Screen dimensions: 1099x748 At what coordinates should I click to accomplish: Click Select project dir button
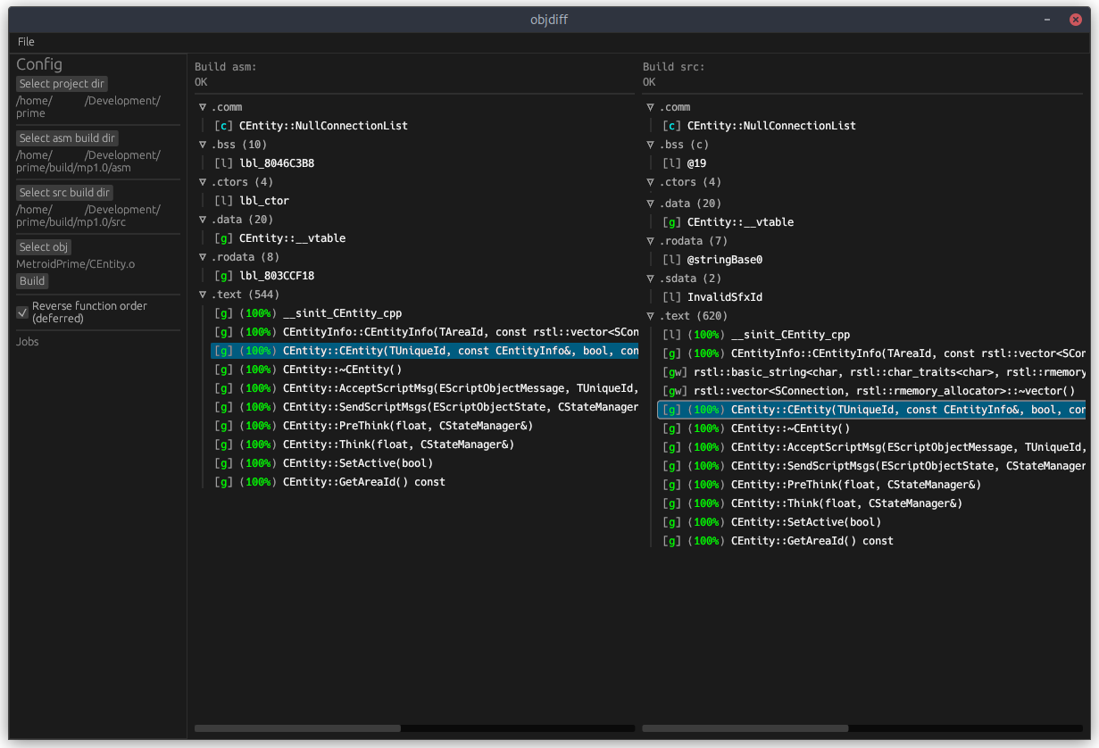62,84
